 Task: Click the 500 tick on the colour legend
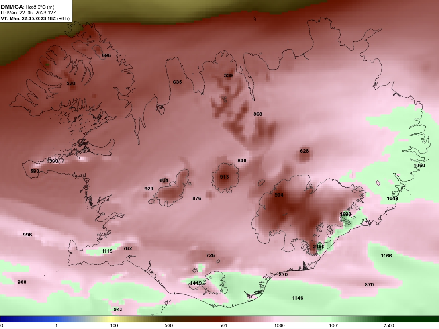(x=169, y=325)
